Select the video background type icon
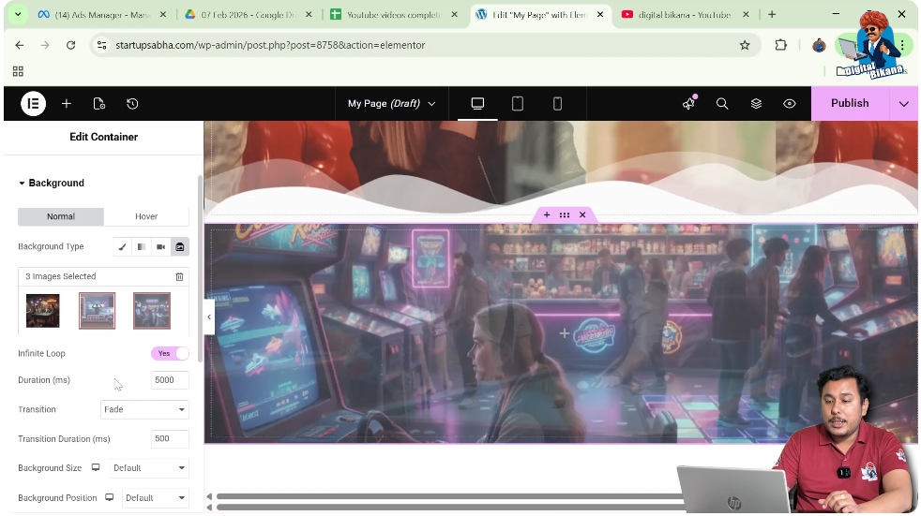 [x=161, y=247]
